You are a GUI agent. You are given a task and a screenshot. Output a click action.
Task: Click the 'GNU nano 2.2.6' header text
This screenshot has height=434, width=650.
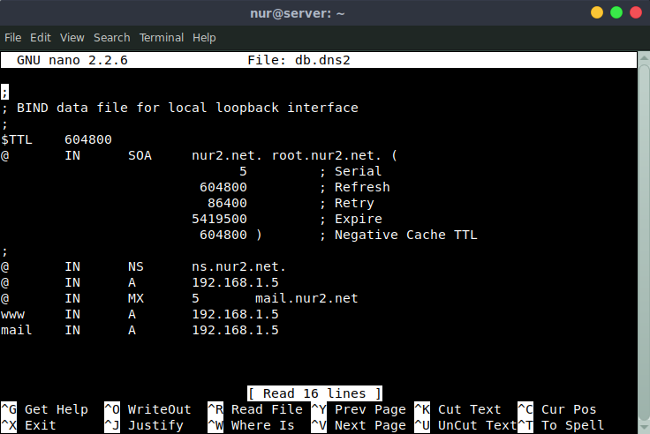tap(72, 60)
